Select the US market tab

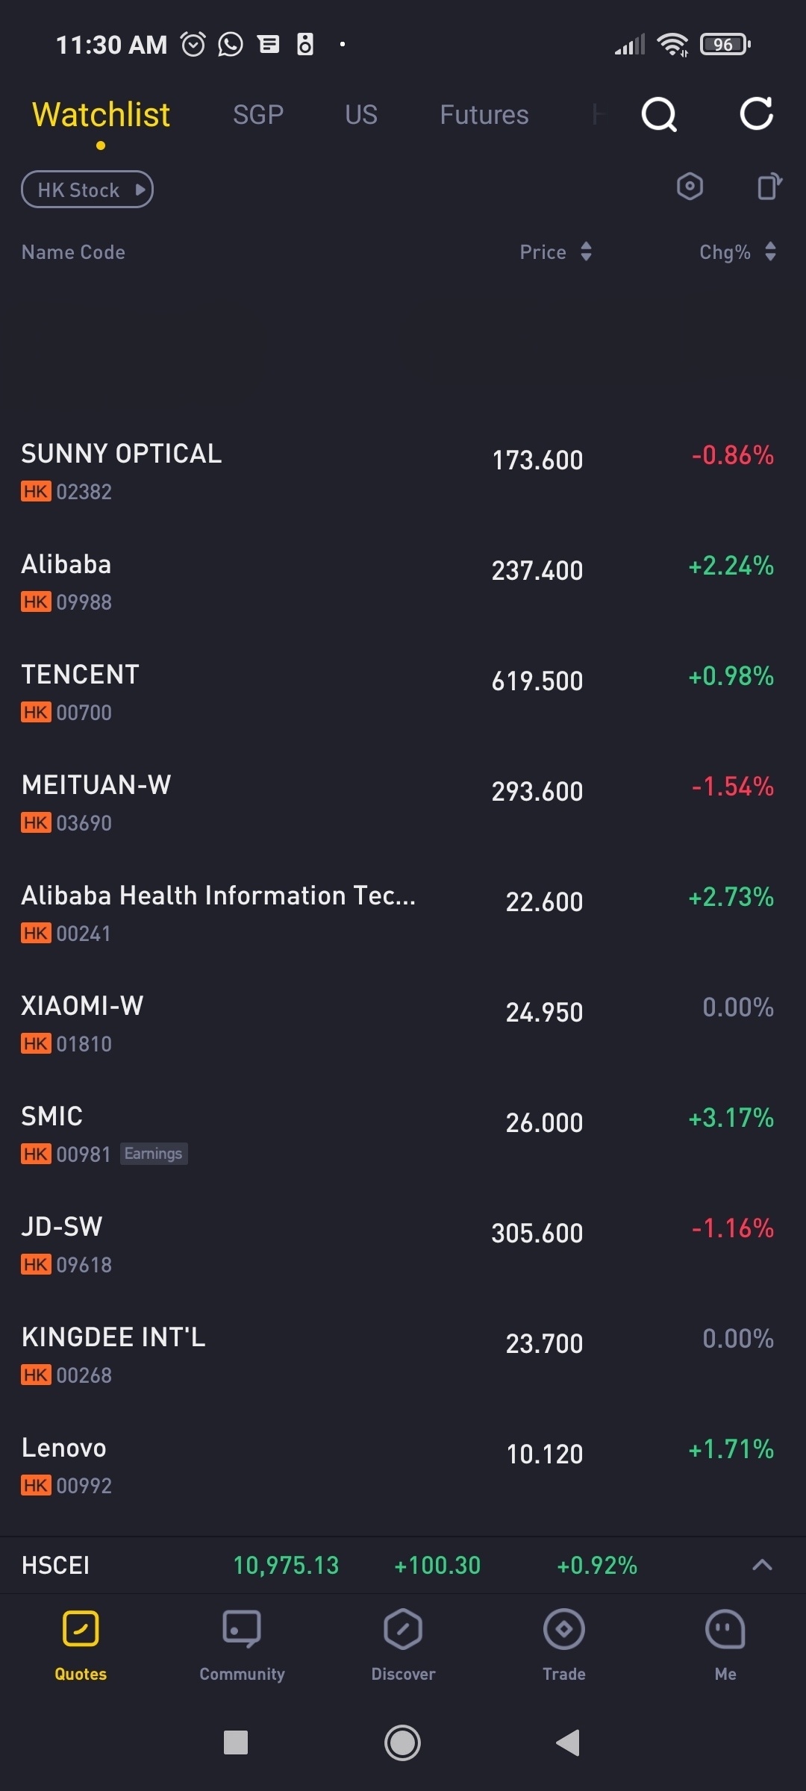pos(361,115)
